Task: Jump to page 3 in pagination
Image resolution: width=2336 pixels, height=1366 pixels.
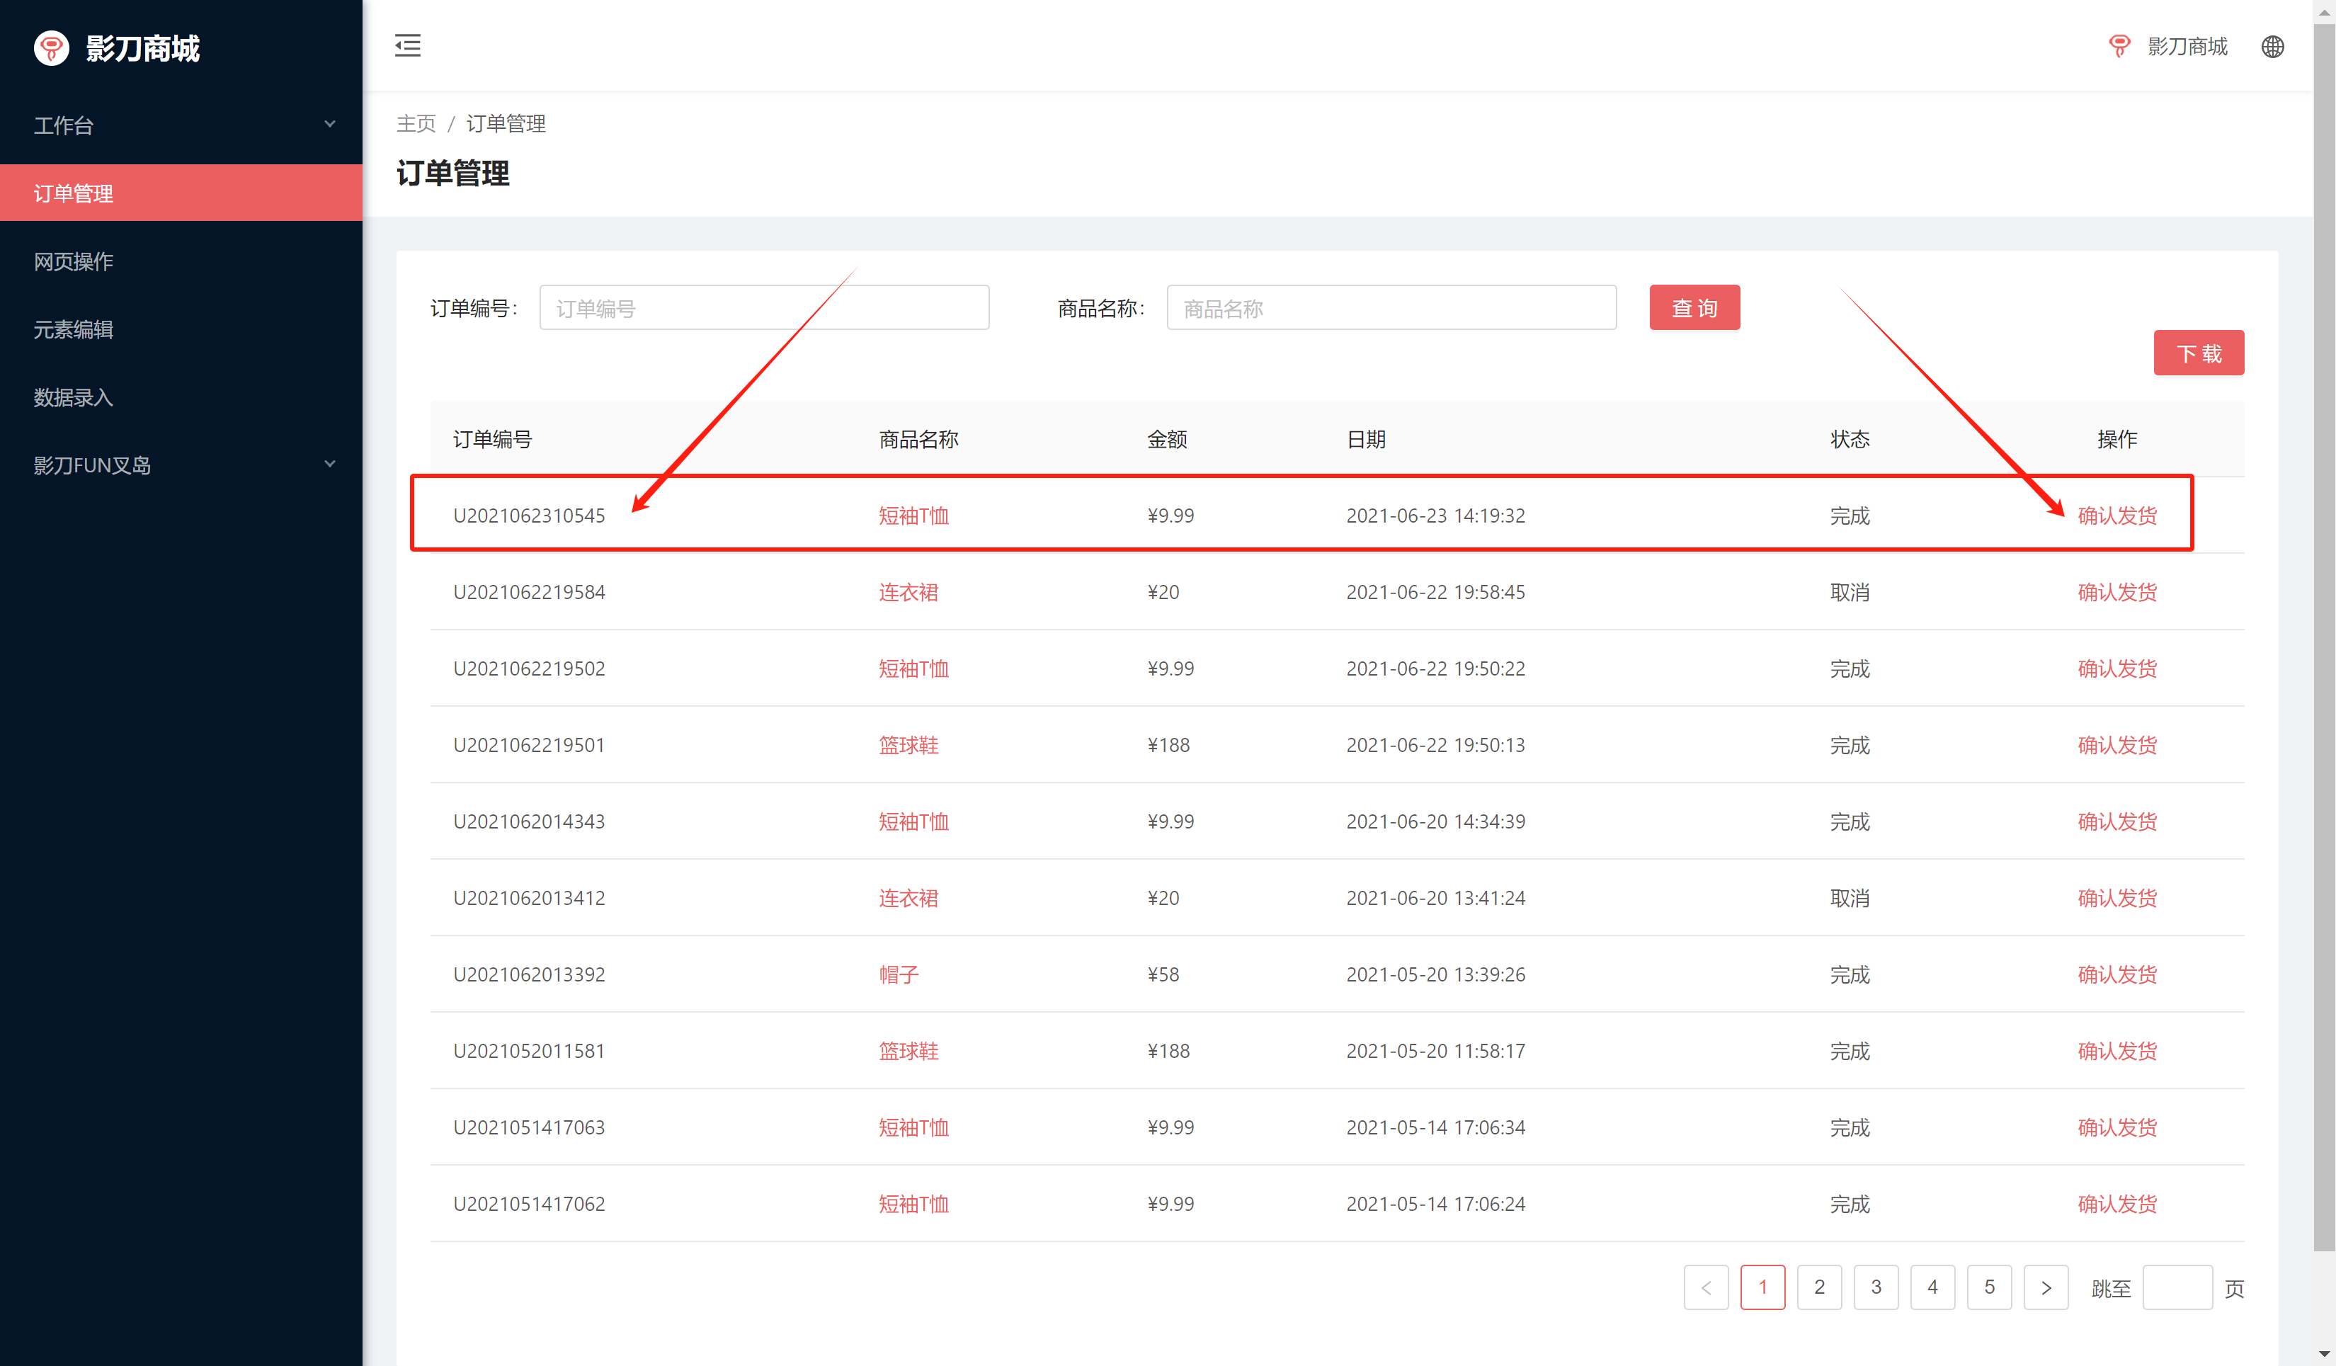Action: click(x=1875, y=1287)
